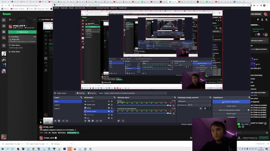Remove scene transition with trash icon

coord(205,108)
